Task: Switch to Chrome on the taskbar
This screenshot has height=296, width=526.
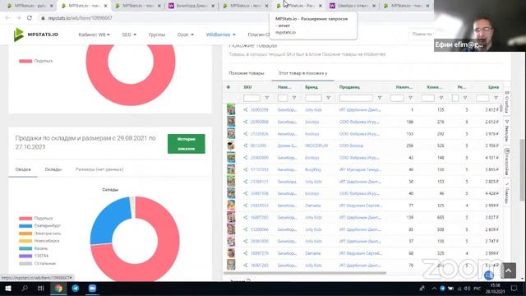Action: tap(58, 289)
